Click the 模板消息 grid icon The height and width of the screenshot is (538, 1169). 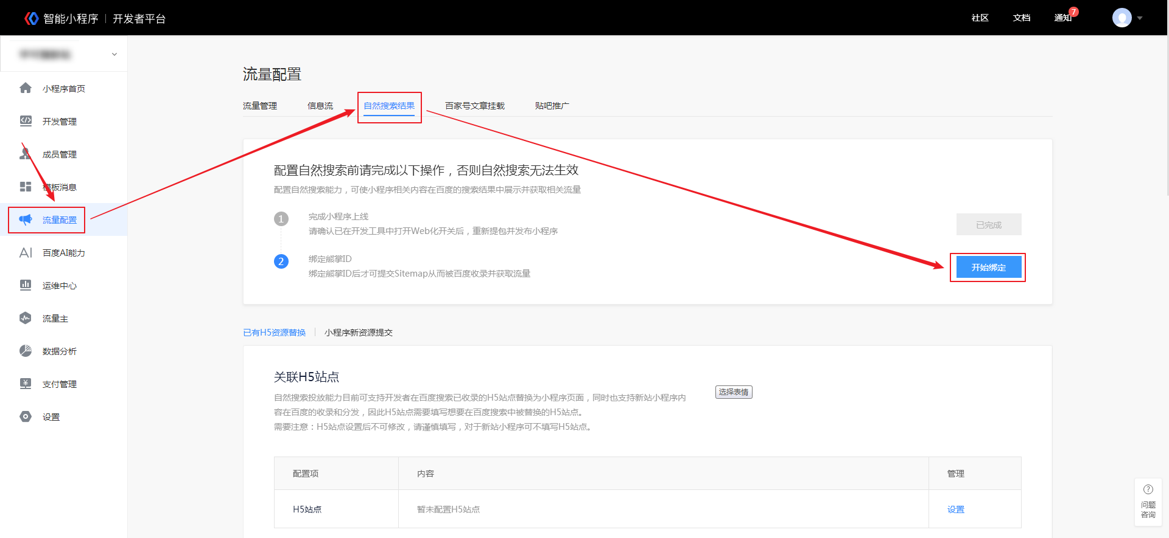(26, 187)
